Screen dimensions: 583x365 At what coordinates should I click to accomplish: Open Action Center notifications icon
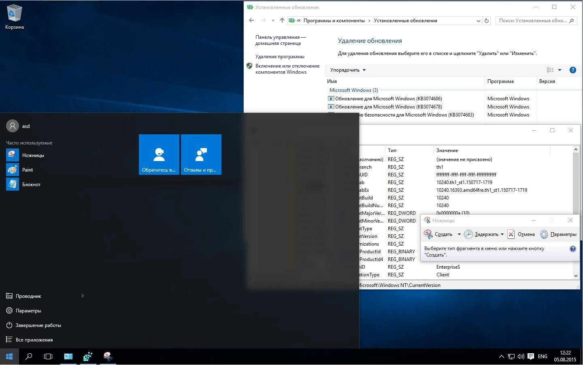[531, 357]
